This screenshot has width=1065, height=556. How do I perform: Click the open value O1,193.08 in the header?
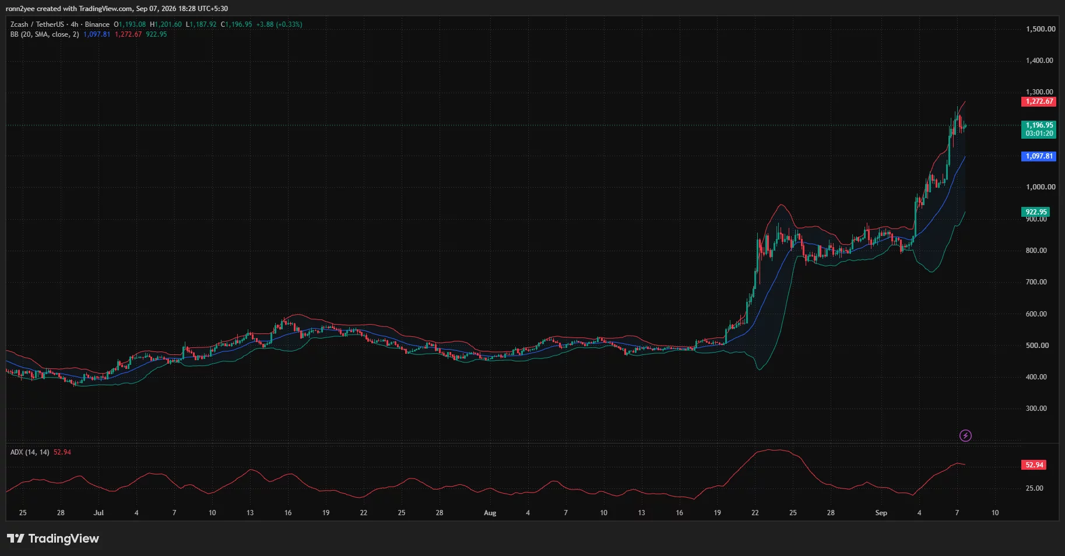point(130,24)
